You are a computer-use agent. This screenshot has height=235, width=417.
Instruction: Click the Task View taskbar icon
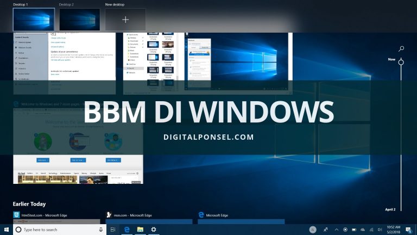pos(113,230)
